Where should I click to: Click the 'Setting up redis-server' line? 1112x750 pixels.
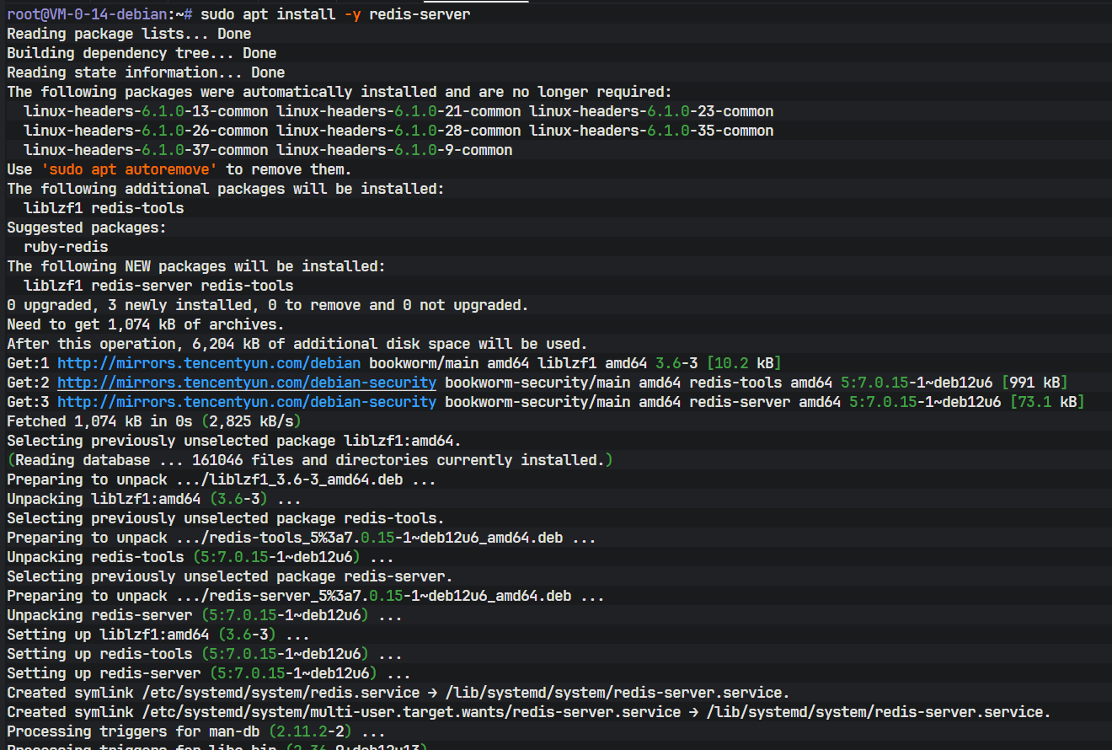coord(209,673)
